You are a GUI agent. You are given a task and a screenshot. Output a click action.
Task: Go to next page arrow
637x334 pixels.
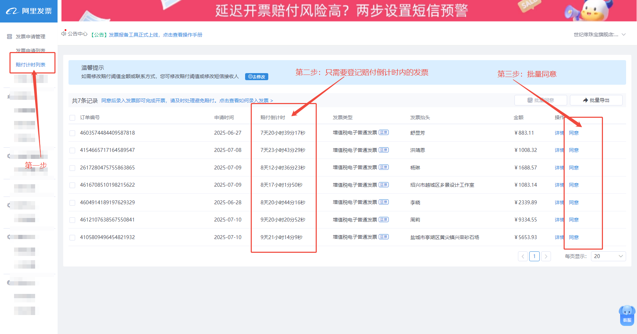click(546, 256)
